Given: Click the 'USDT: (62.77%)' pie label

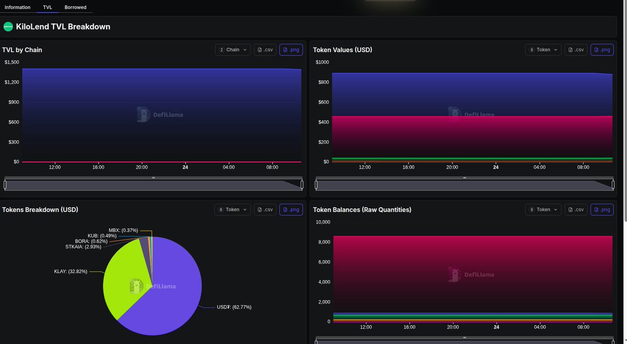Looking at the screenshot, I should 234,307.
